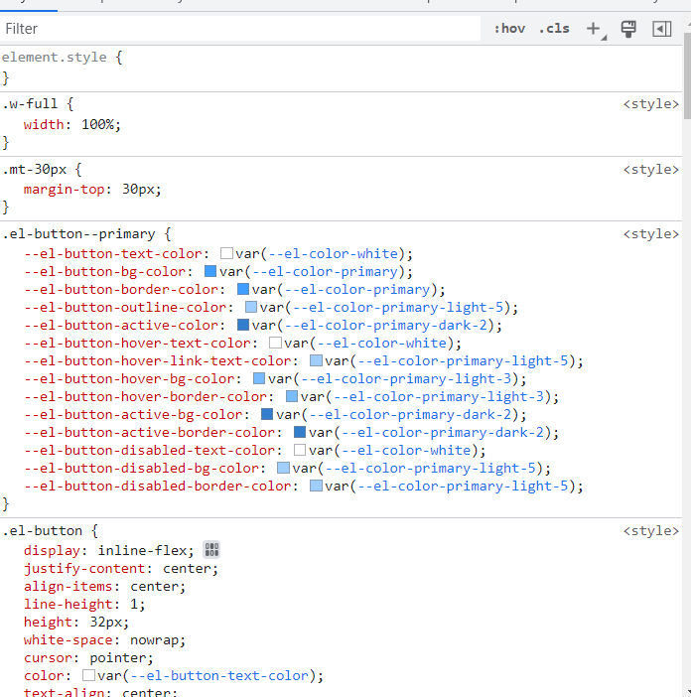
Task: Select the .el-button selector text
Action: click(43, 531)
